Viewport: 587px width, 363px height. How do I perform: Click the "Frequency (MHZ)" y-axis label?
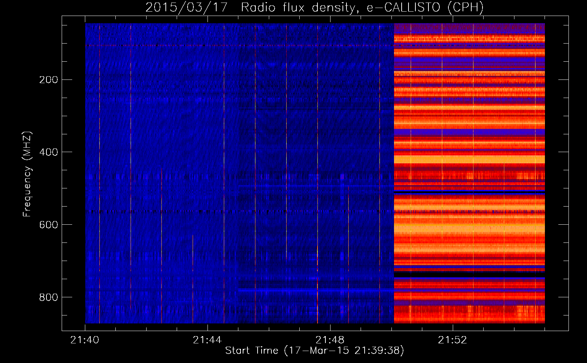click(x=27, y=174)
